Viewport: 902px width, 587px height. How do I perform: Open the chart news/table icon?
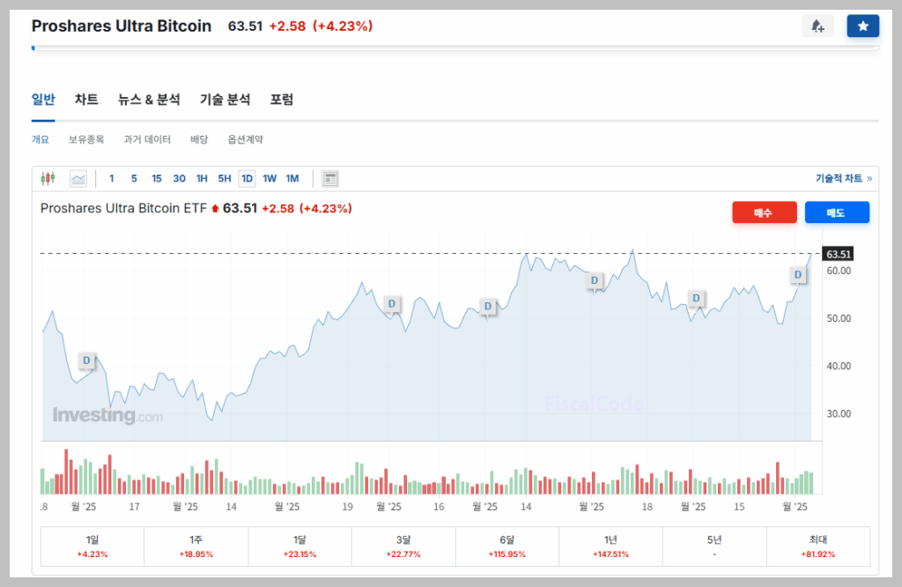pos(330,179)
